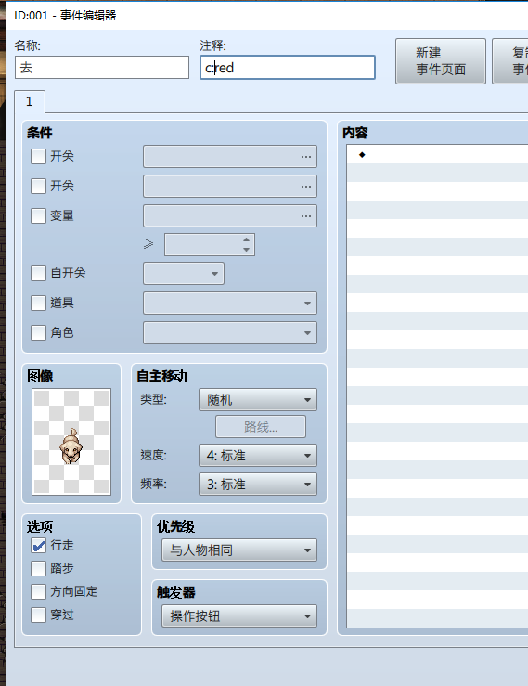Enable the 角色 condition checkbox
Screen dimensions: 528x686
[38, 332]
